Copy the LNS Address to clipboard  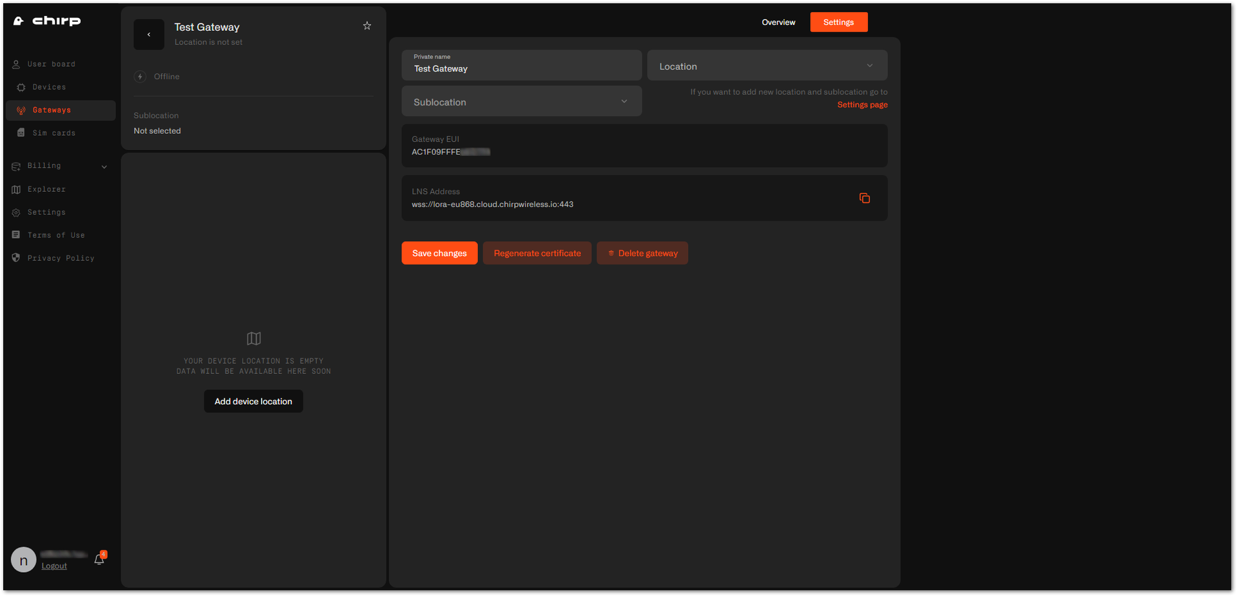[865, 198]
